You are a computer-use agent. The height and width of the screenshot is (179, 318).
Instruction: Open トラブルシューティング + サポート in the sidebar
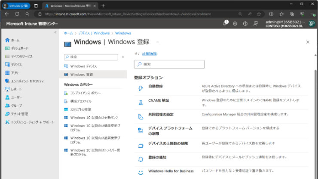[x=30, y=122]
